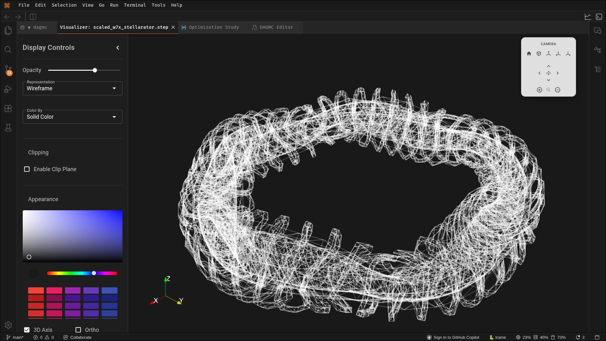The width and height of the screenshot is (606, 341).
Task: Uncheck the 3D Axis checkbox
Action: [x=27, y=330]
